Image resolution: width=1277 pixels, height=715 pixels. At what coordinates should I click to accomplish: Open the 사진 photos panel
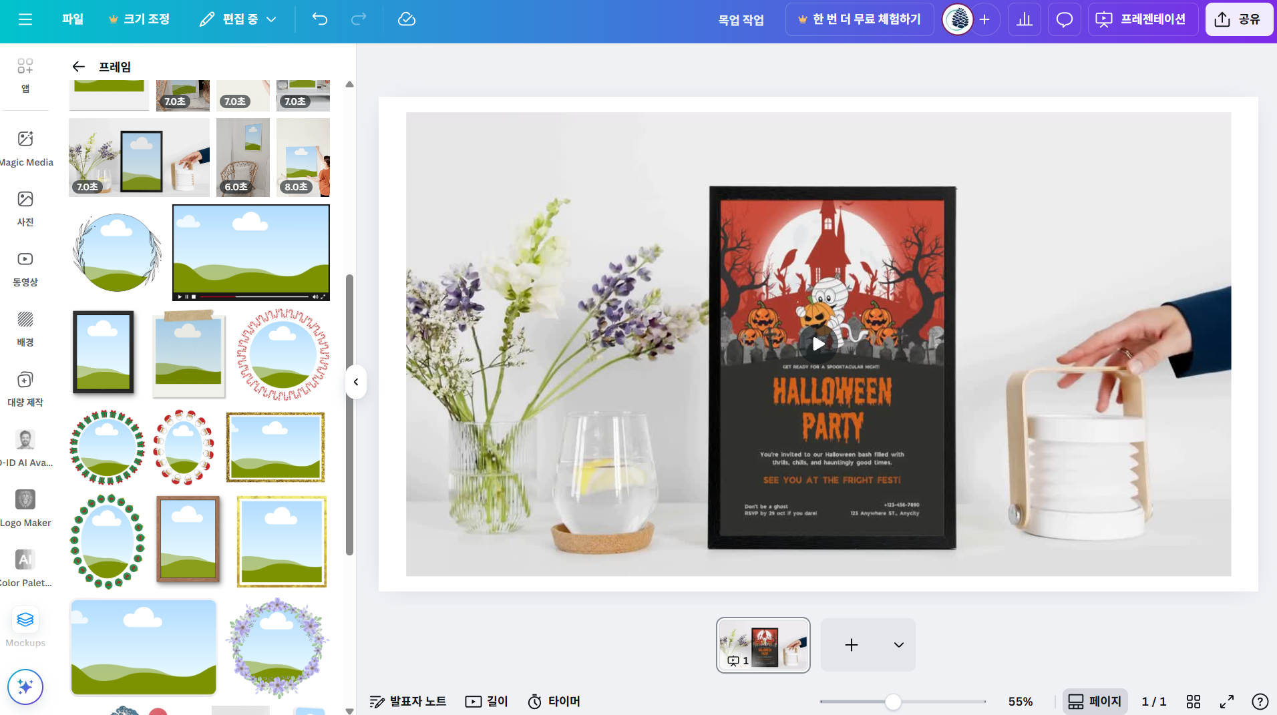[25, 208]
